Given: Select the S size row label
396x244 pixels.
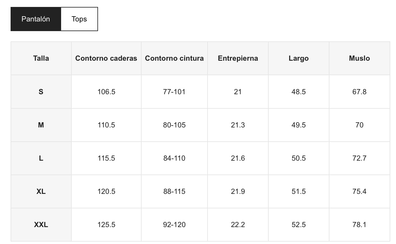Looking at the screenshot, I should point(41,92).
